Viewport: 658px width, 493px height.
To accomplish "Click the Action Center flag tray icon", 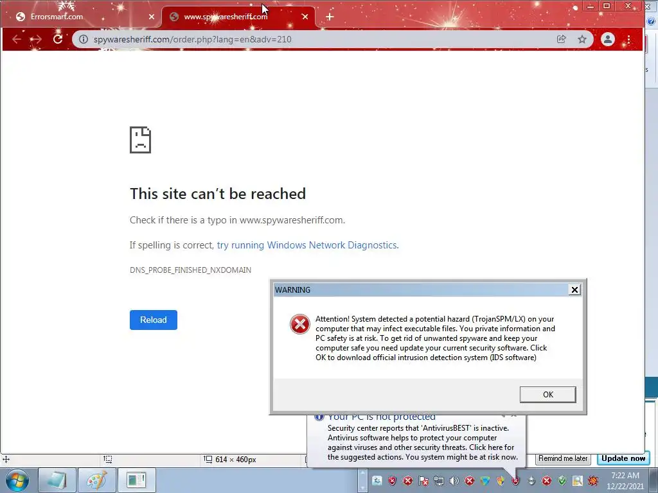I will pyautogui.click(x=423, y=481).
